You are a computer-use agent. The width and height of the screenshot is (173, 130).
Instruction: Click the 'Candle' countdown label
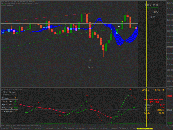[x=147, y=113]
